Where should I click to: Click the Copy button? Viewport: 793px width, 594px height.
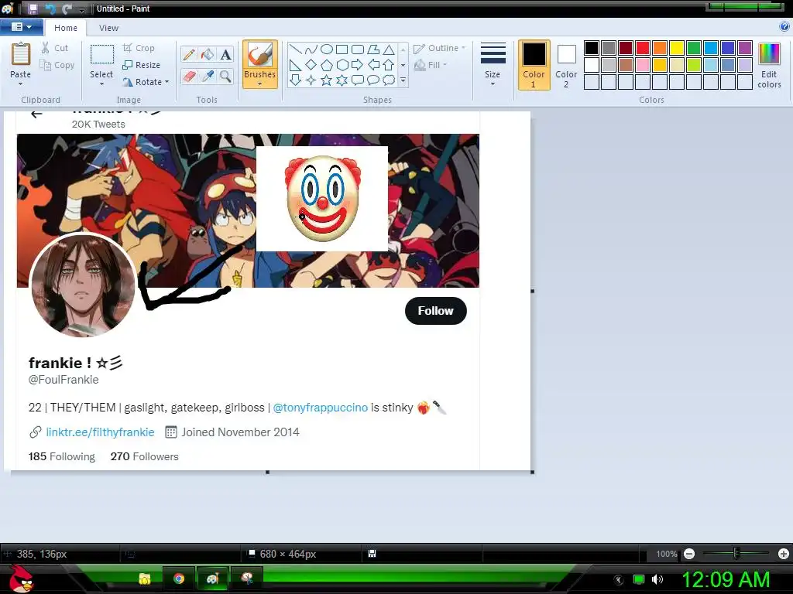coord(57,65)
